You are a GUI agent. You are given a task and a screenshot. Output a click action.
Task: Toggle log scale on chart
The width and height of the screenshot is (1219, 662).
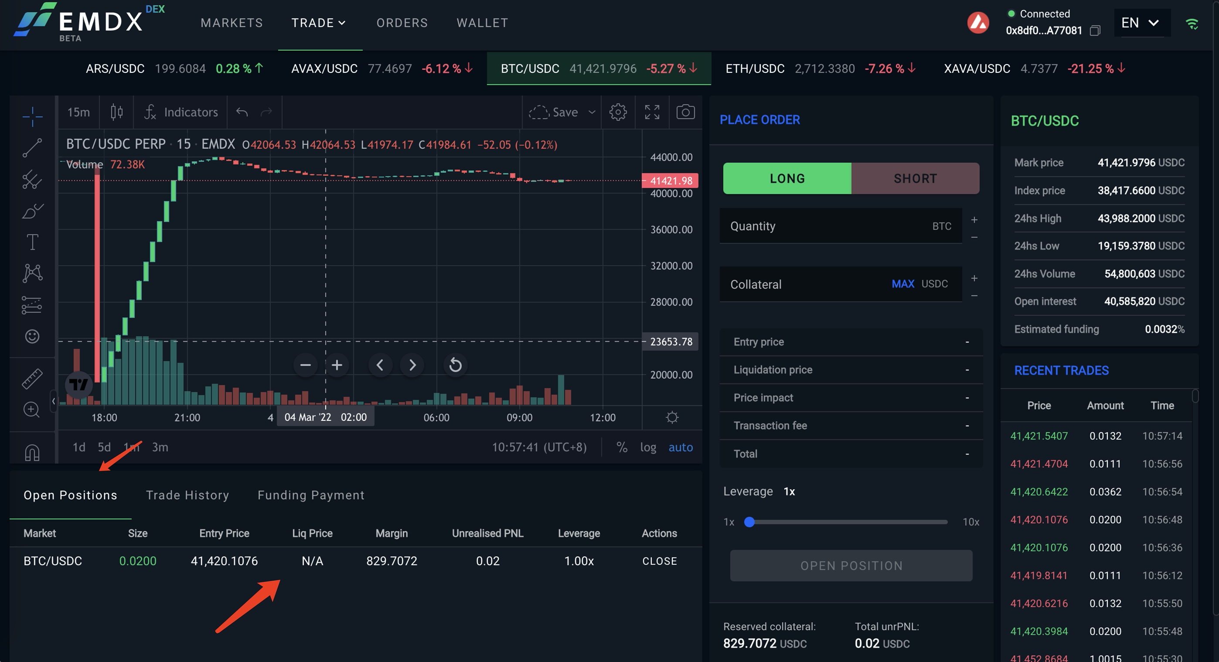(x=648, y=447)
